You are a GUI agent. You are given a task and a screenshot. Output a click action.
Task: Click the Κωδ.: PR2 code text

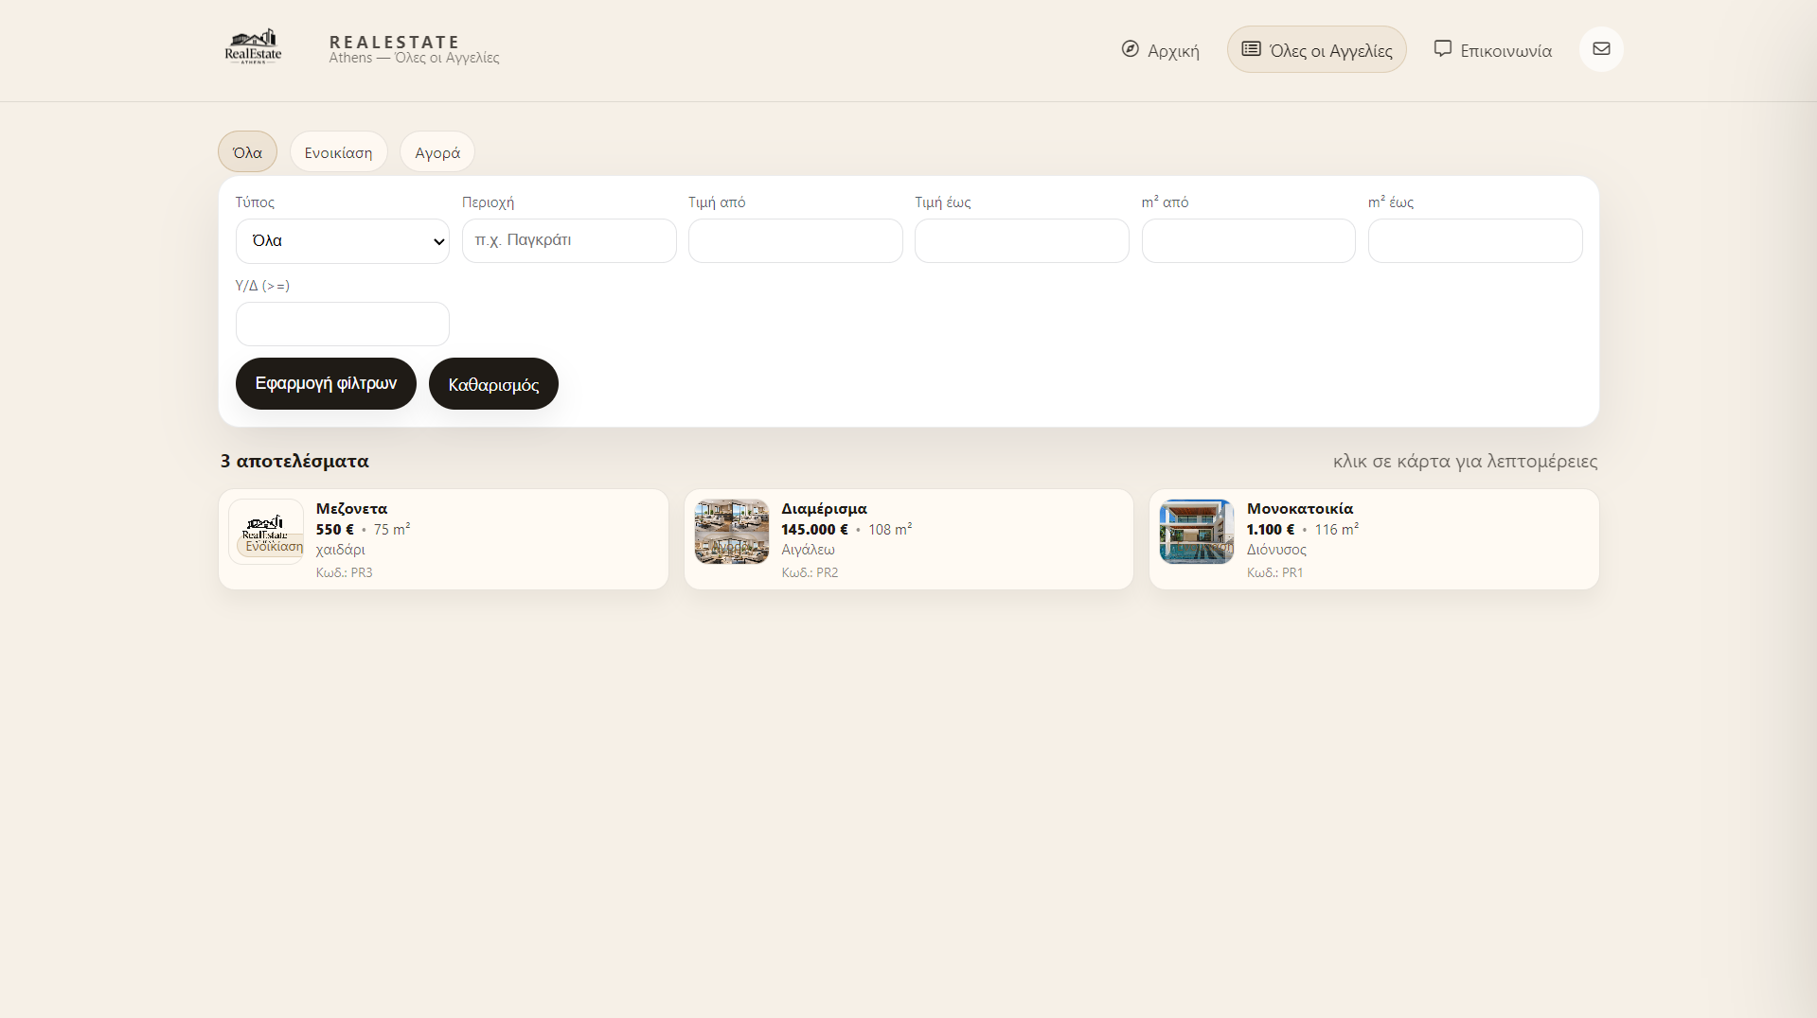tap(810, 572)
